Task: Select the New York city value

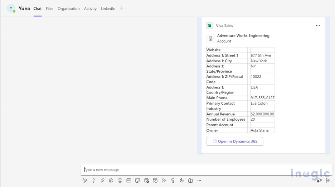Action: point(259,61)
